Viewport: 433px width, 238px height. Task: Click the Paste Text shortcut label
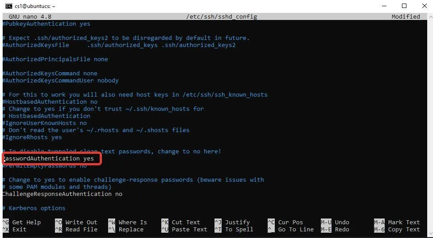coord(189,229)
